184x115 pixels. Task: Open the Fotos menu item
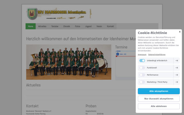tap(78, 26)
